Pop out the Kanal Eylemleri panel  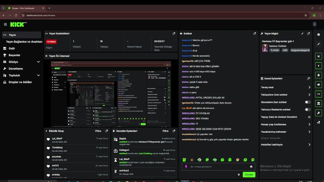click(x=308, y=79)
